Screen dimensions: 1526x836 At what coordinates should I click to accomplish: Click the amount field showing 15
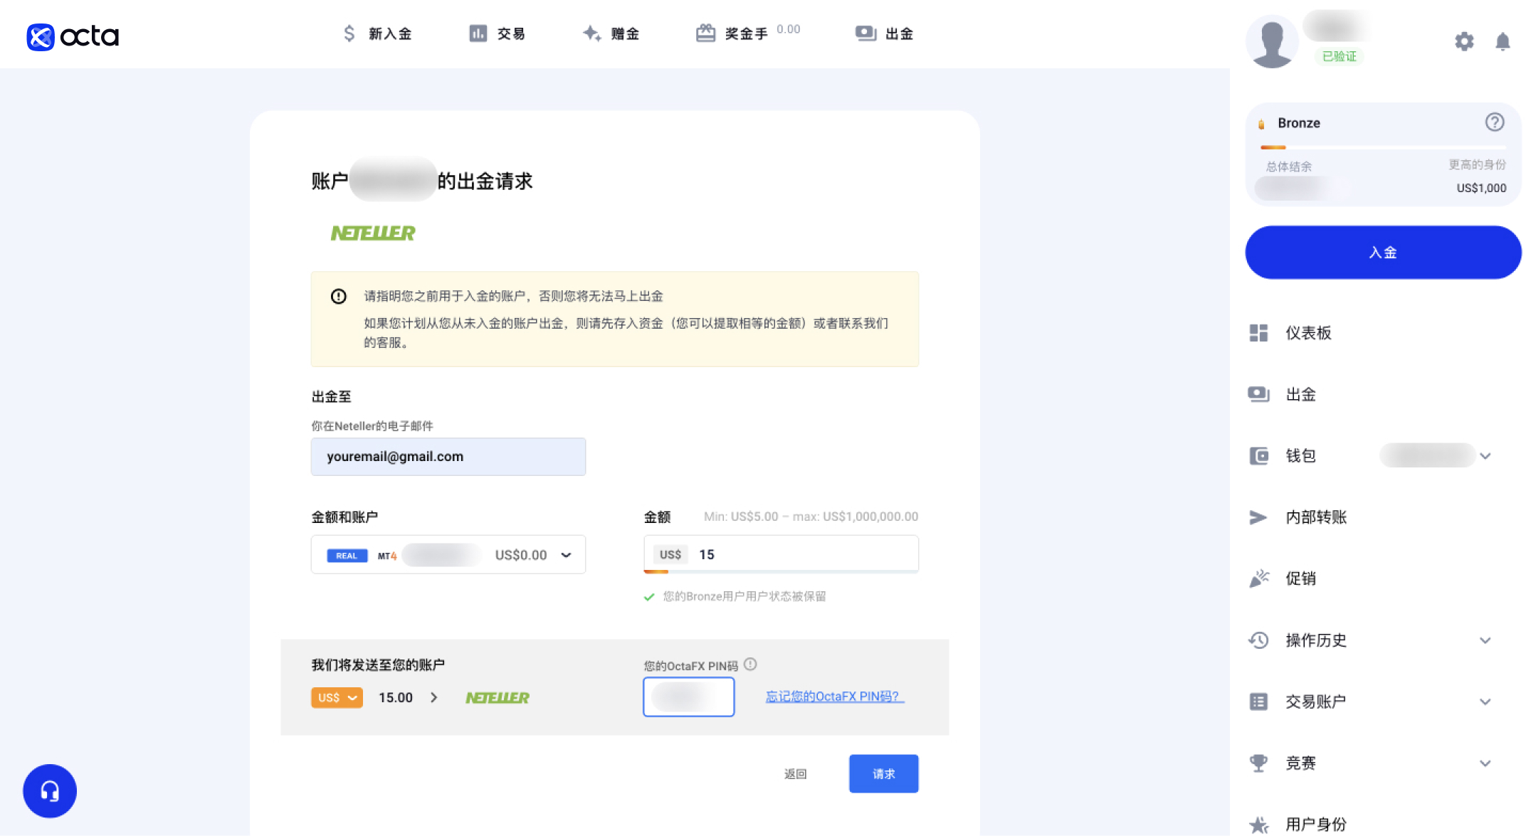point(781,554)
